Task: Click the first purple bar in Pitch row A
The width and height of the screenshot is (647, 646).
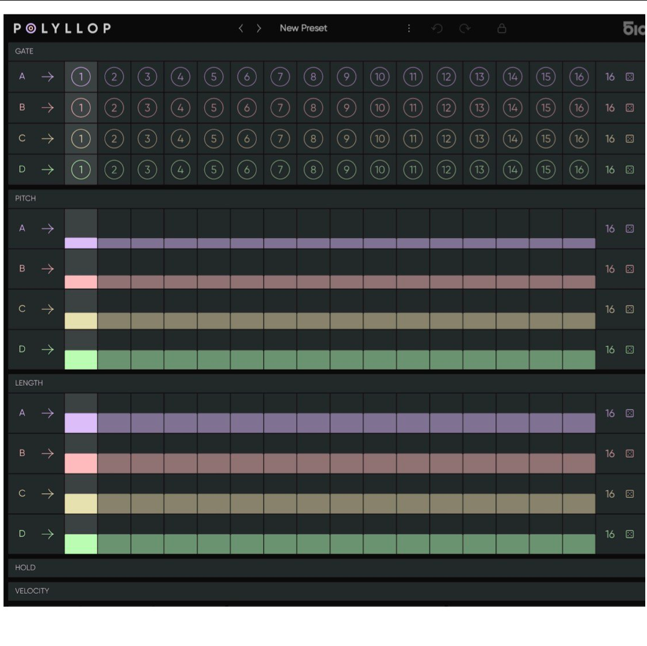Action: [x=81, y=243]
